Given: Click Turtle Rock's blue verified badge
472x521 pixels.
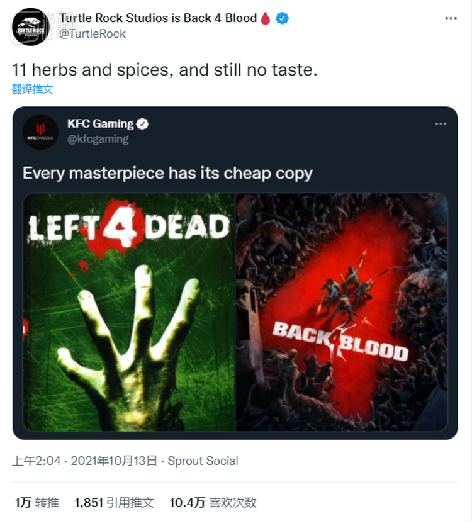Looking at the screenshot, I should [283, 18].
